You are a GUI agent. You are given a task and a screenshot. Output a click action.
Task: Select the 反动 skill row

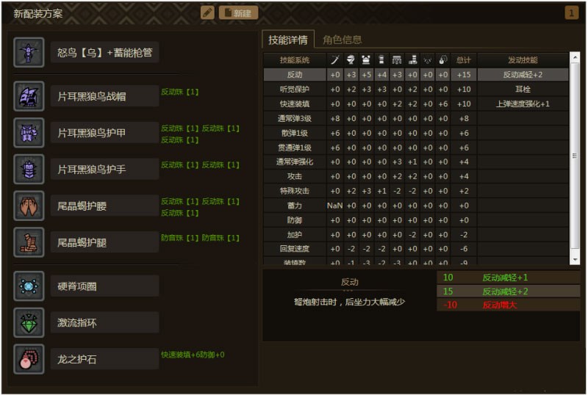pos(416,75)
